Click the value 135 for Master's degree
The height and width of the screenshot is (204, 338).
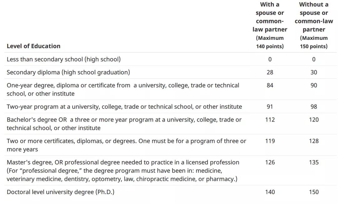coord(314,162)
